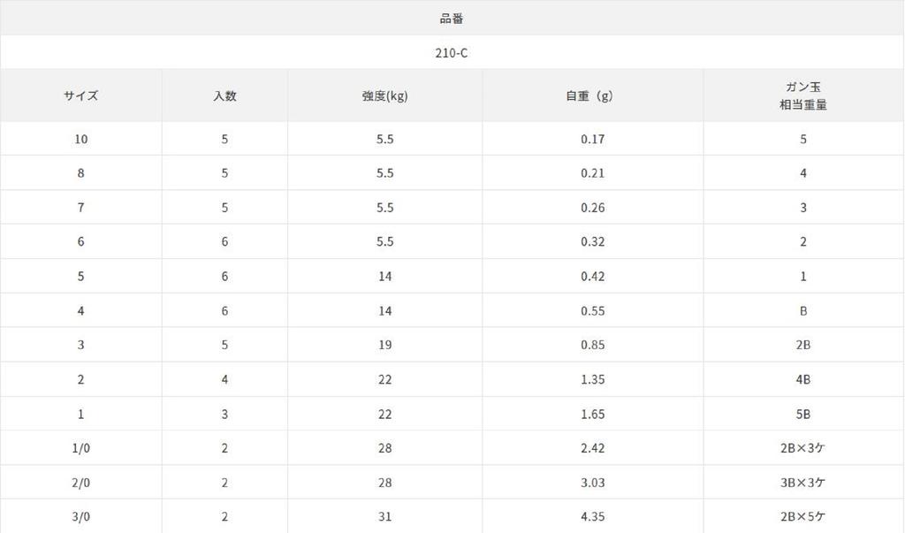Click the 1/0 size cell
Screen dimensions: 905x533
coord(80,449)
